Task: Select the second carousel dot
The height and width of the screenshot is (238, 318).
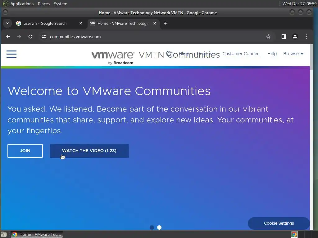Action: [159, 227]
